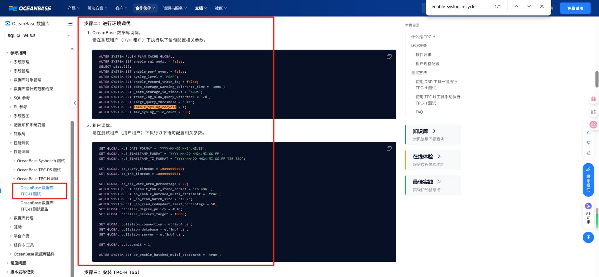Viewport: 599px width, 277px height.
Task: Expand OceanBase Sysbench 测试 tree item
Action: tap(14, 161)
